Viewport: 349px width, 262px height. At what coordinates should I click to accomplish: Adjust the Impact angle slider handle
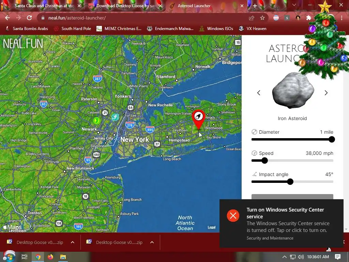pos(290,182)
